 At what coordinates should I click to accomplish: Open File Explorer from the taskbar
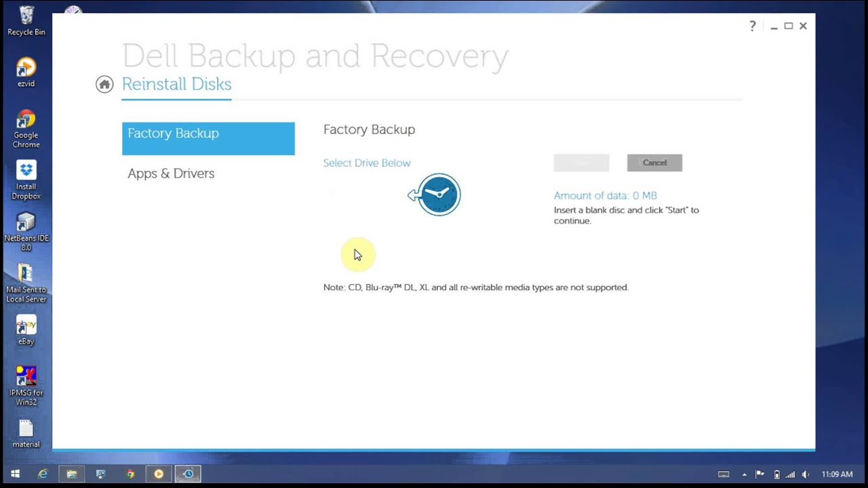71,474
